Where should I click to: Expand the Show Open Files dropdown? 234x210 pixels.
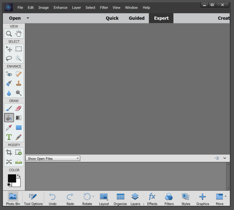(53, 159)
